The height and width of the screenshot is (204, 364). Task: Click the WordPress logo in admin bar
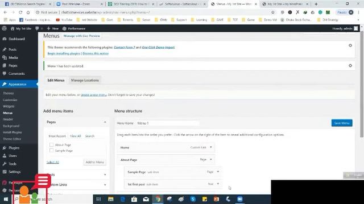click(x=4, y=28)
